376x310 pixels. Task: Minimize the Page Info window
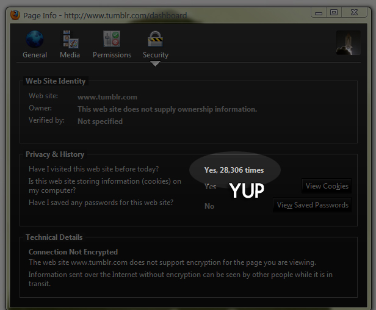(x=319, y=12)
